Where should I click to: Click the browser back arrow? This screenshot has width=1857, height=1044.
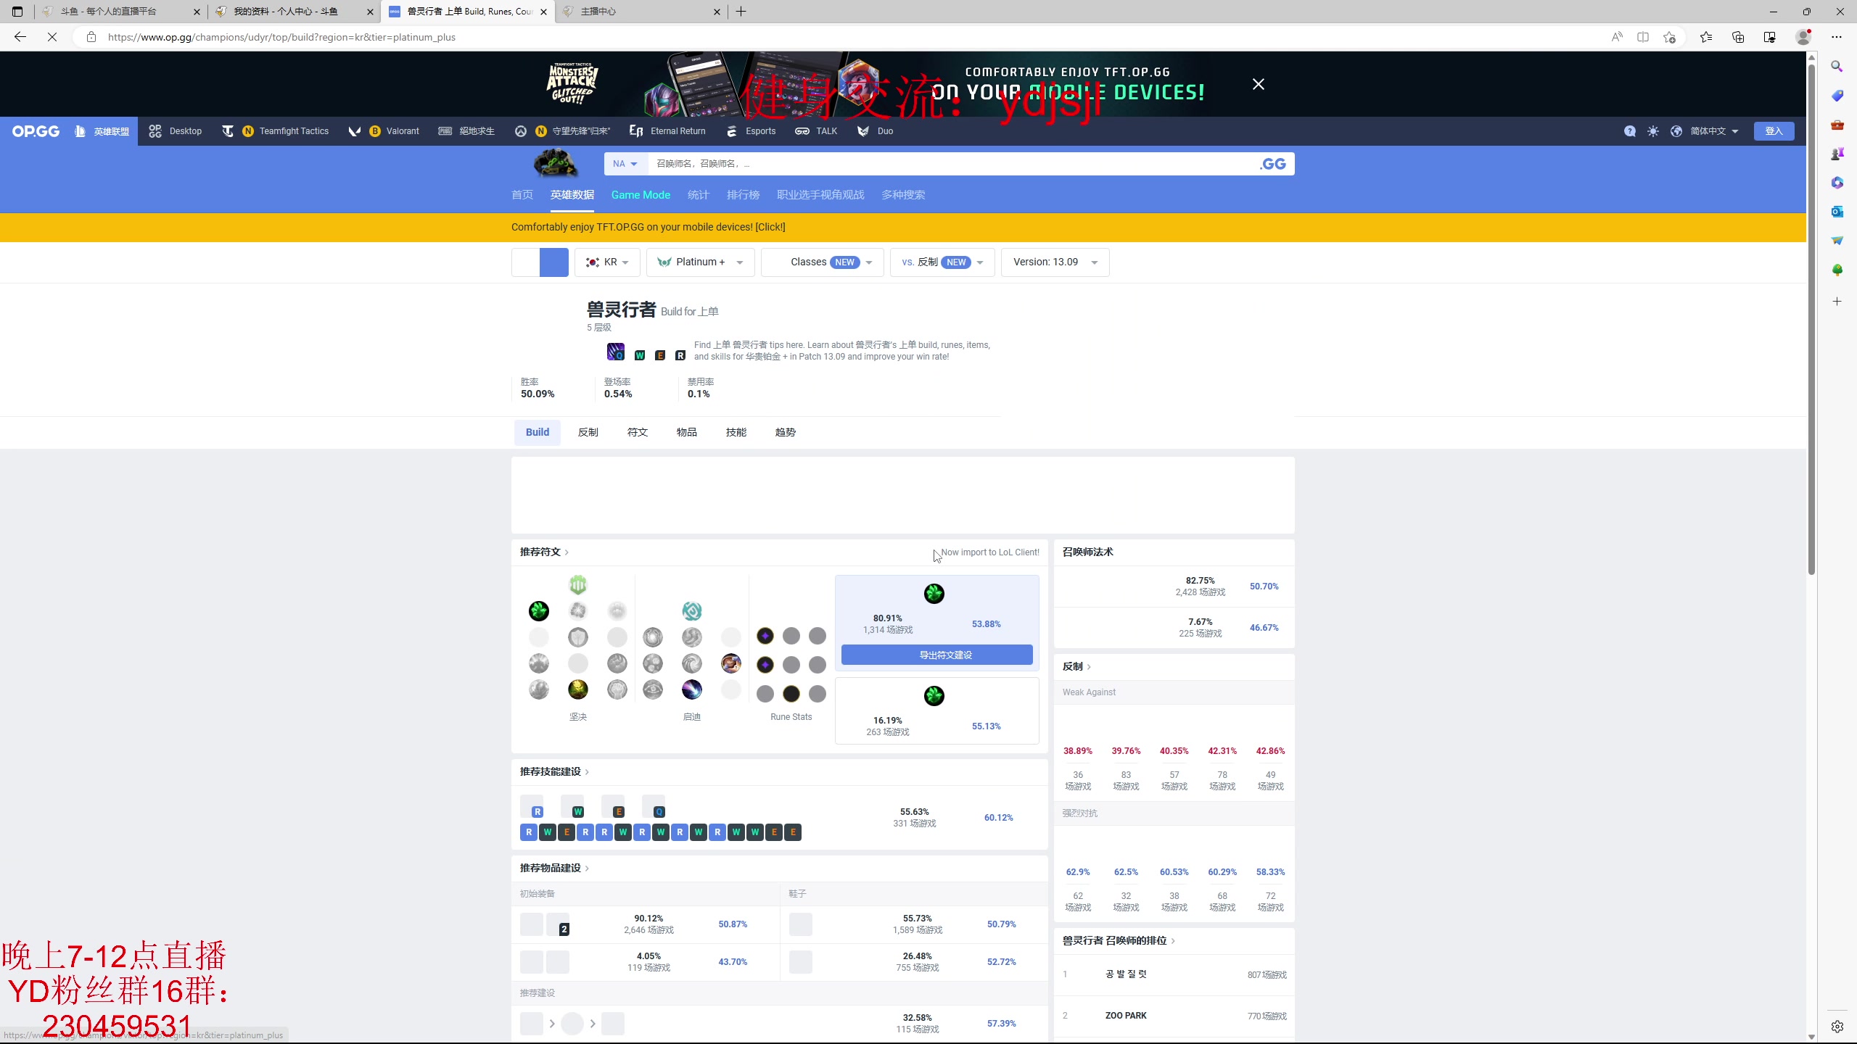click(x=20, y=37)
